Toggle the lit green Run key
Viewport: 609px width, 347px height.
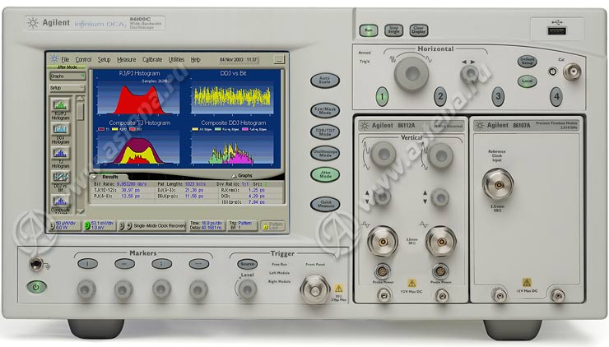pyautogui.click(x=368, y=30)
